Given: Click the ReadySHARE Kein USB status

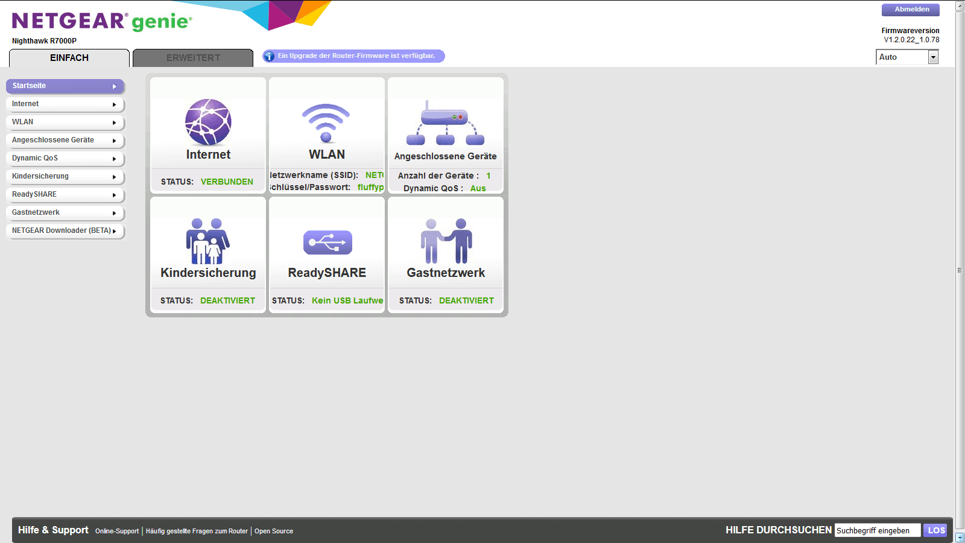Looking at the screenshot, I should (347, 300).
